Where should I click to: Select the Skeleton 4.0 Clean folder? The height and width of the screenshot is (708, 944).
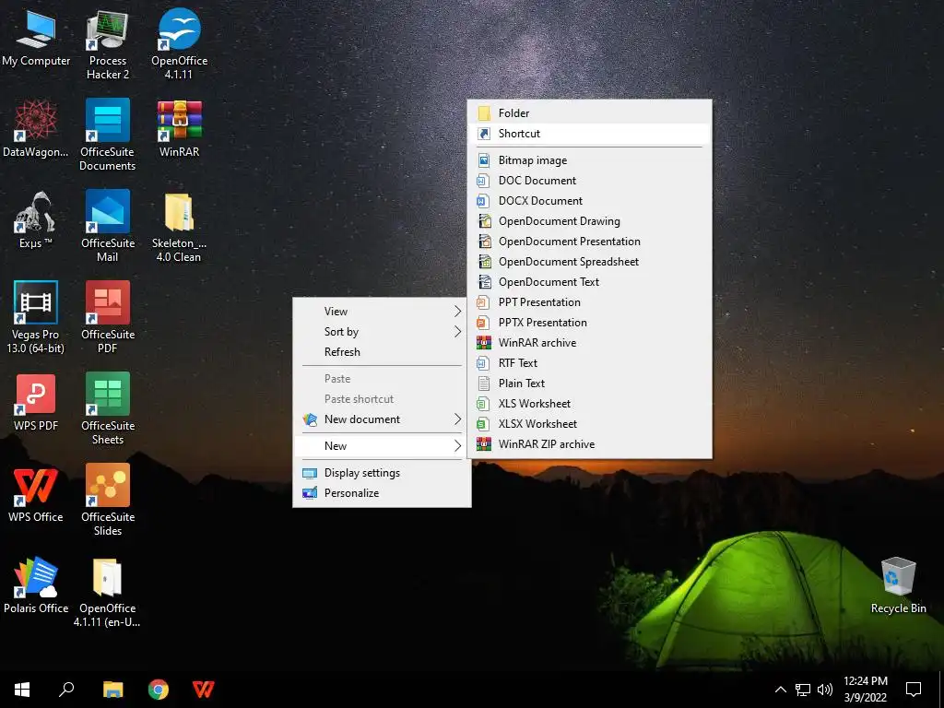pos(179,227)
